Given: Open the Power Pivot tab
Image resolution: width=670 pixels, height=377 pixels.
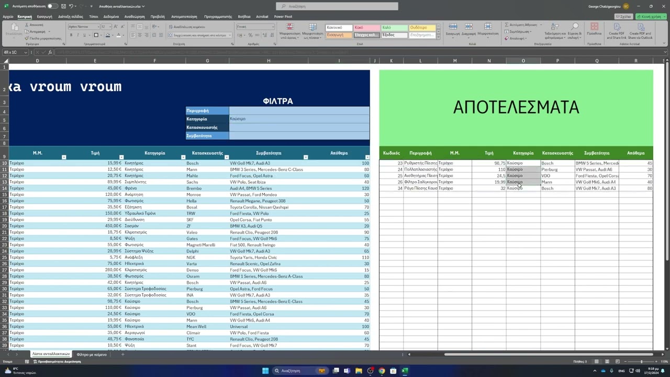Looking at the screenshot, I should coord(283,16).
